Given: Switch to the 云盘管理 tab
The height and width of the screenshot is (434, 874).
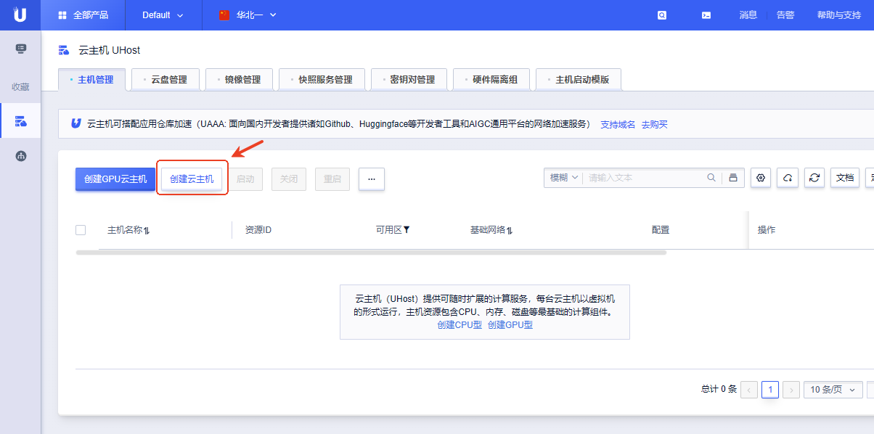Looking at the screenshot, I should [165, 80].
